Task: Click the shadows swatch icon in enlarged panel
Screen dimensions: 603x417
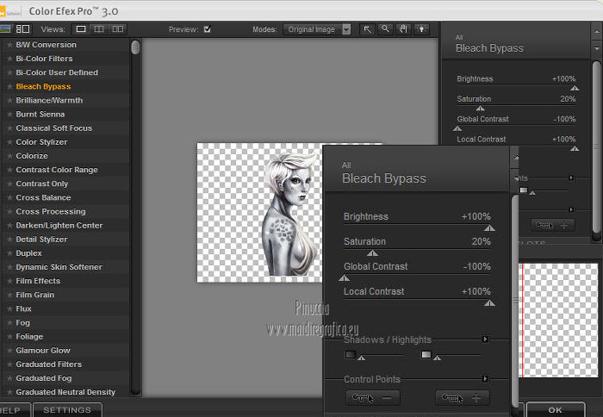Action: click(351, 354)
